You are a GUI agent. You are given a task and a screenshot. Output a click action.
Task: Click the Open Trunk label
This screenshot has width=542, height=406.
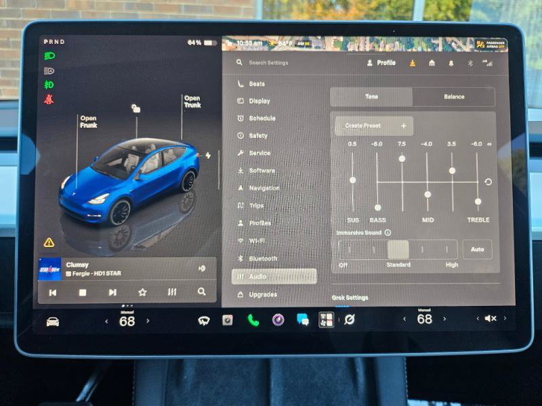192,101
